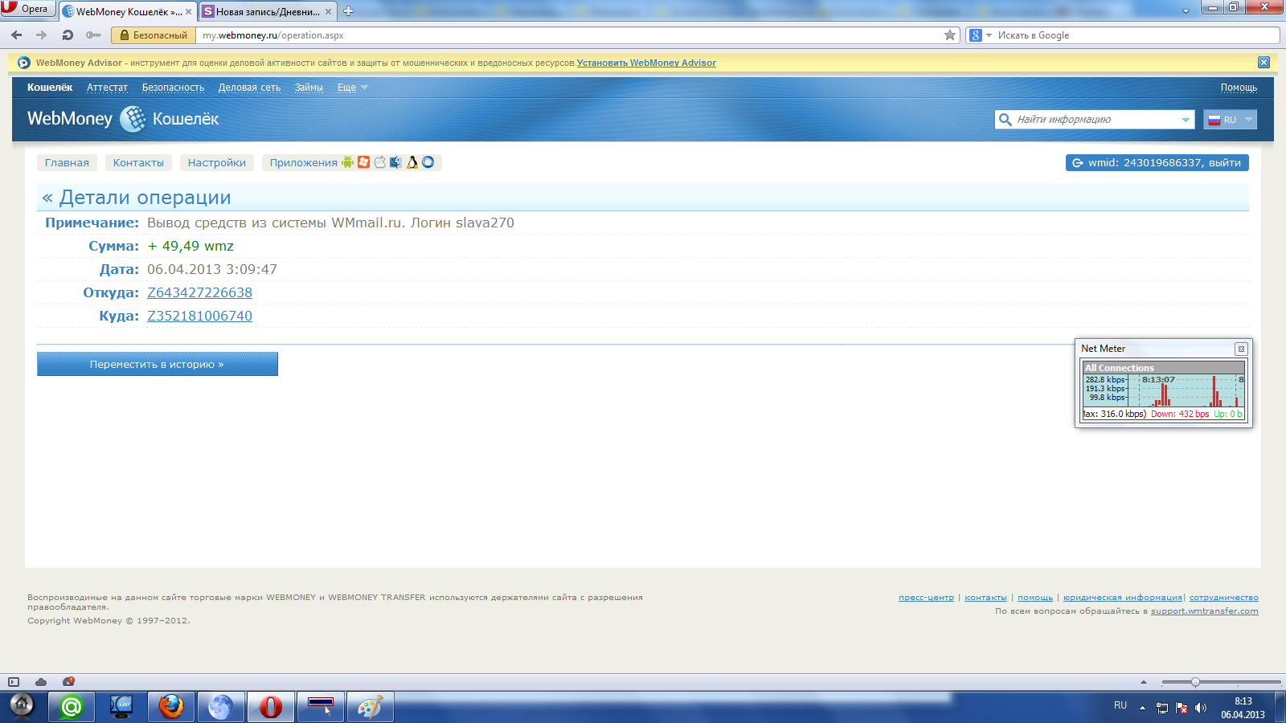Expand the Найти информацию search dropdown arrow

coord(1186,120)
